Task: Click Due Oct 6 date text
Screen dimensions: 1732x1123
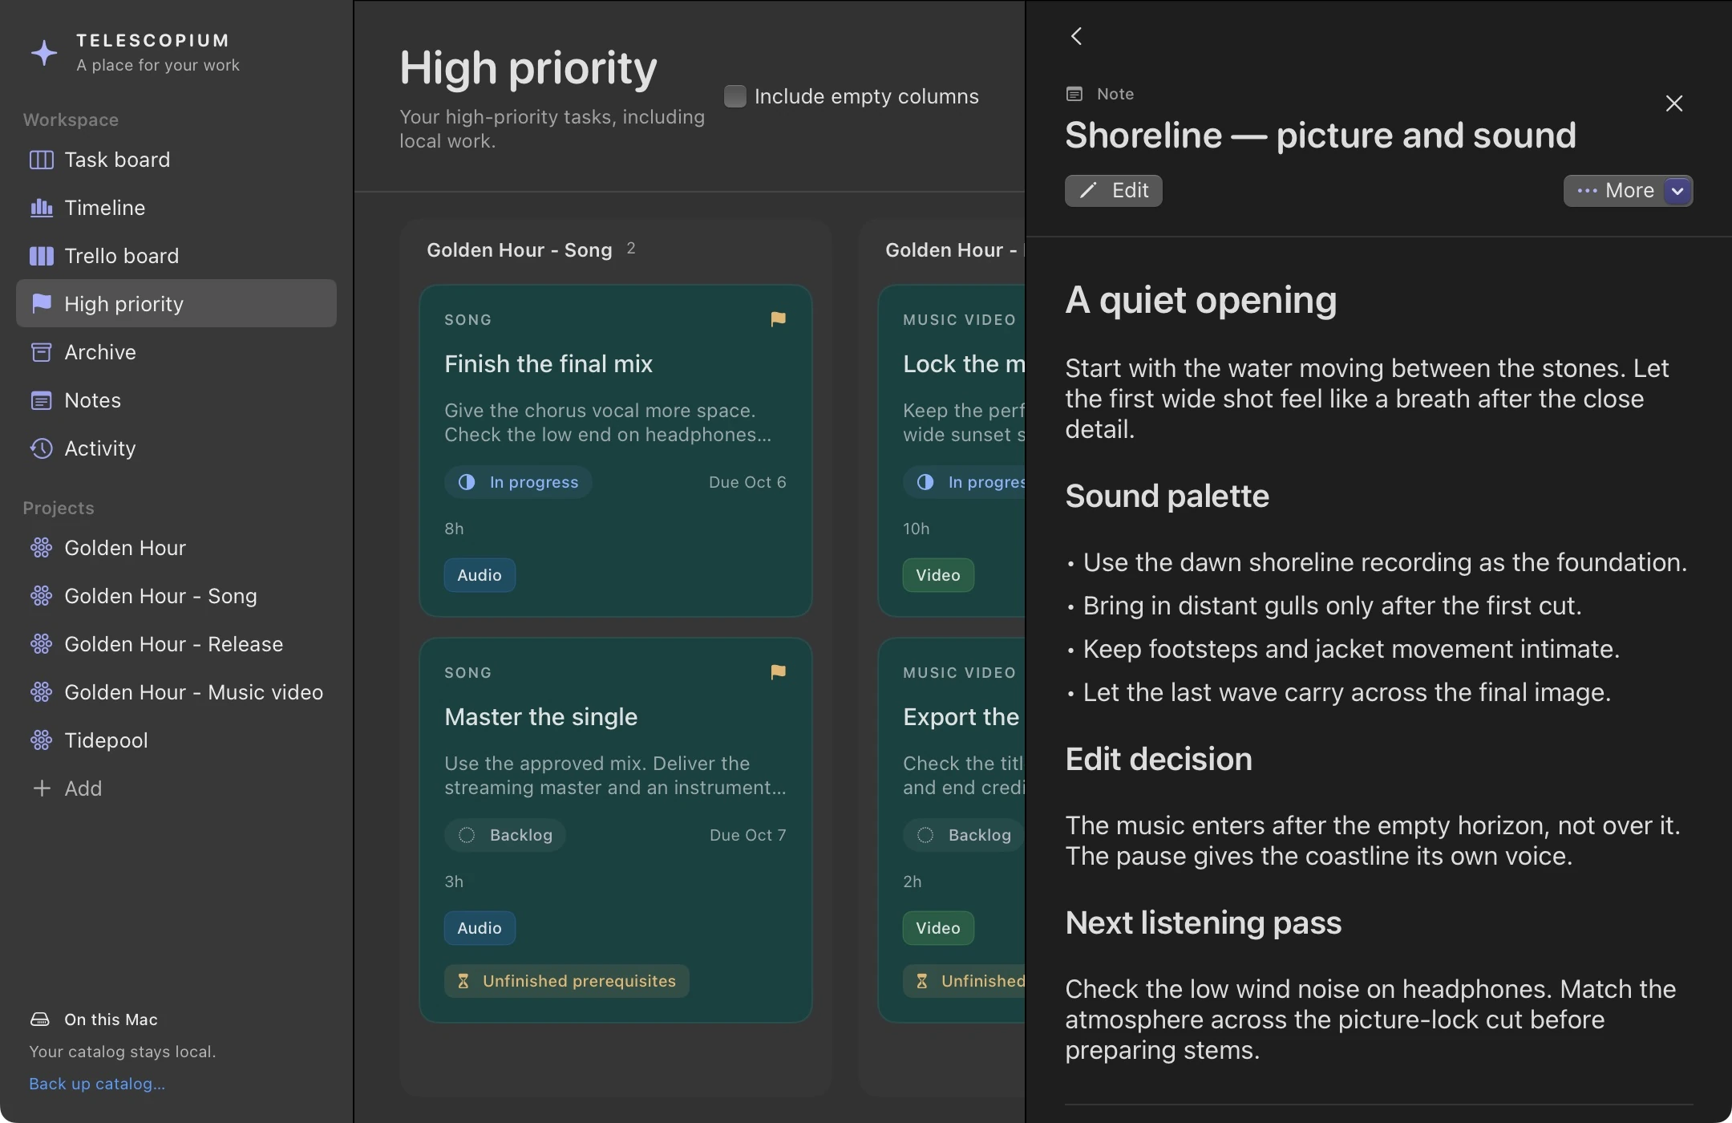Action: 747,482
